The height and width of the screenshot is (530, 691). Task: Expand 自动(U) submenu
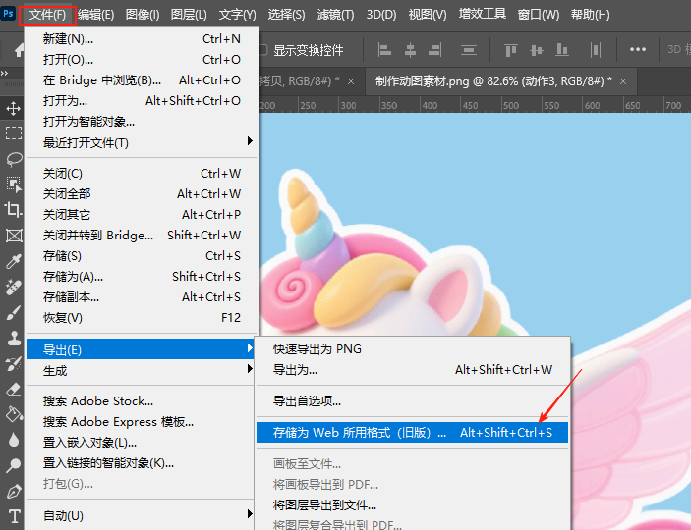pos(141,515)
